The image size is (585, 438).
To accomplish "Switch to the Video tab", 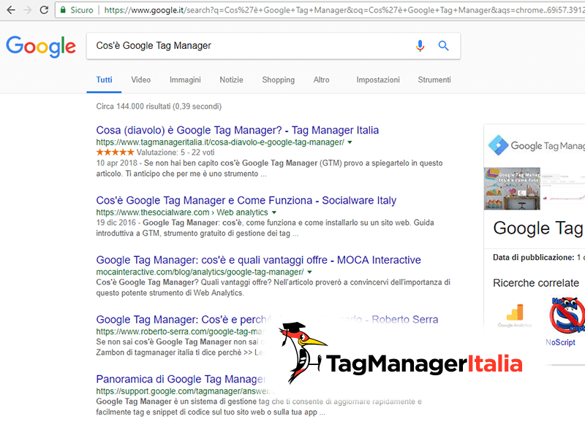I will [x=140, y=80].
